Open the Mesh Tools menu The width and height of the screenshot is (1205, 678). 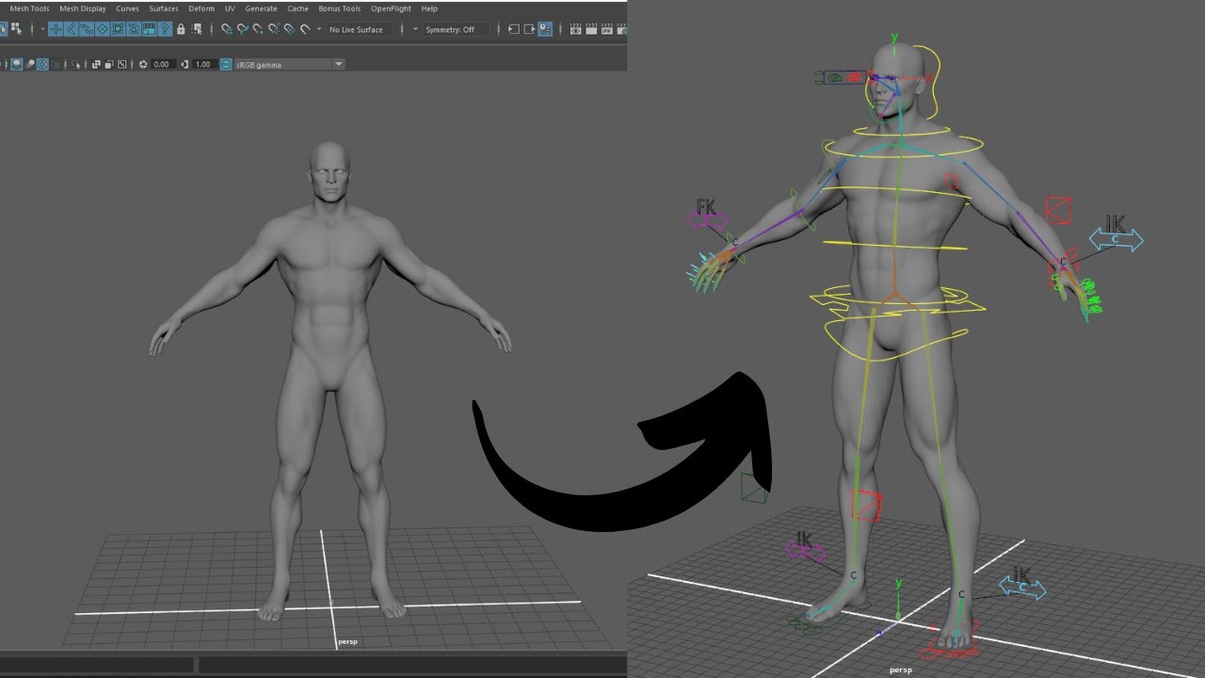tap(29, 8)
